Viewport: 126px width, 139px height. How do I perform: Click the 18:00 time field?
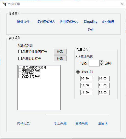coord(104,79)
